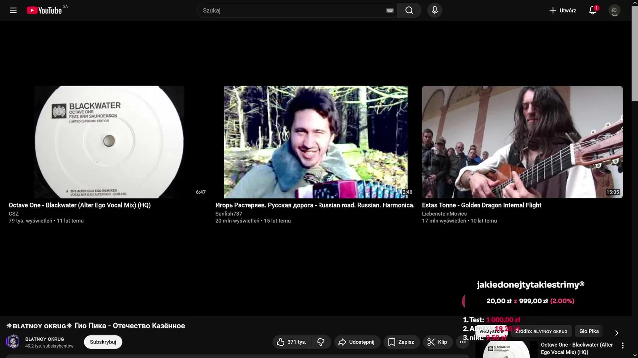Visit Sunfish737 channel link
The height and width of the screenshot is (358, 638).
[x=229, y=214]
